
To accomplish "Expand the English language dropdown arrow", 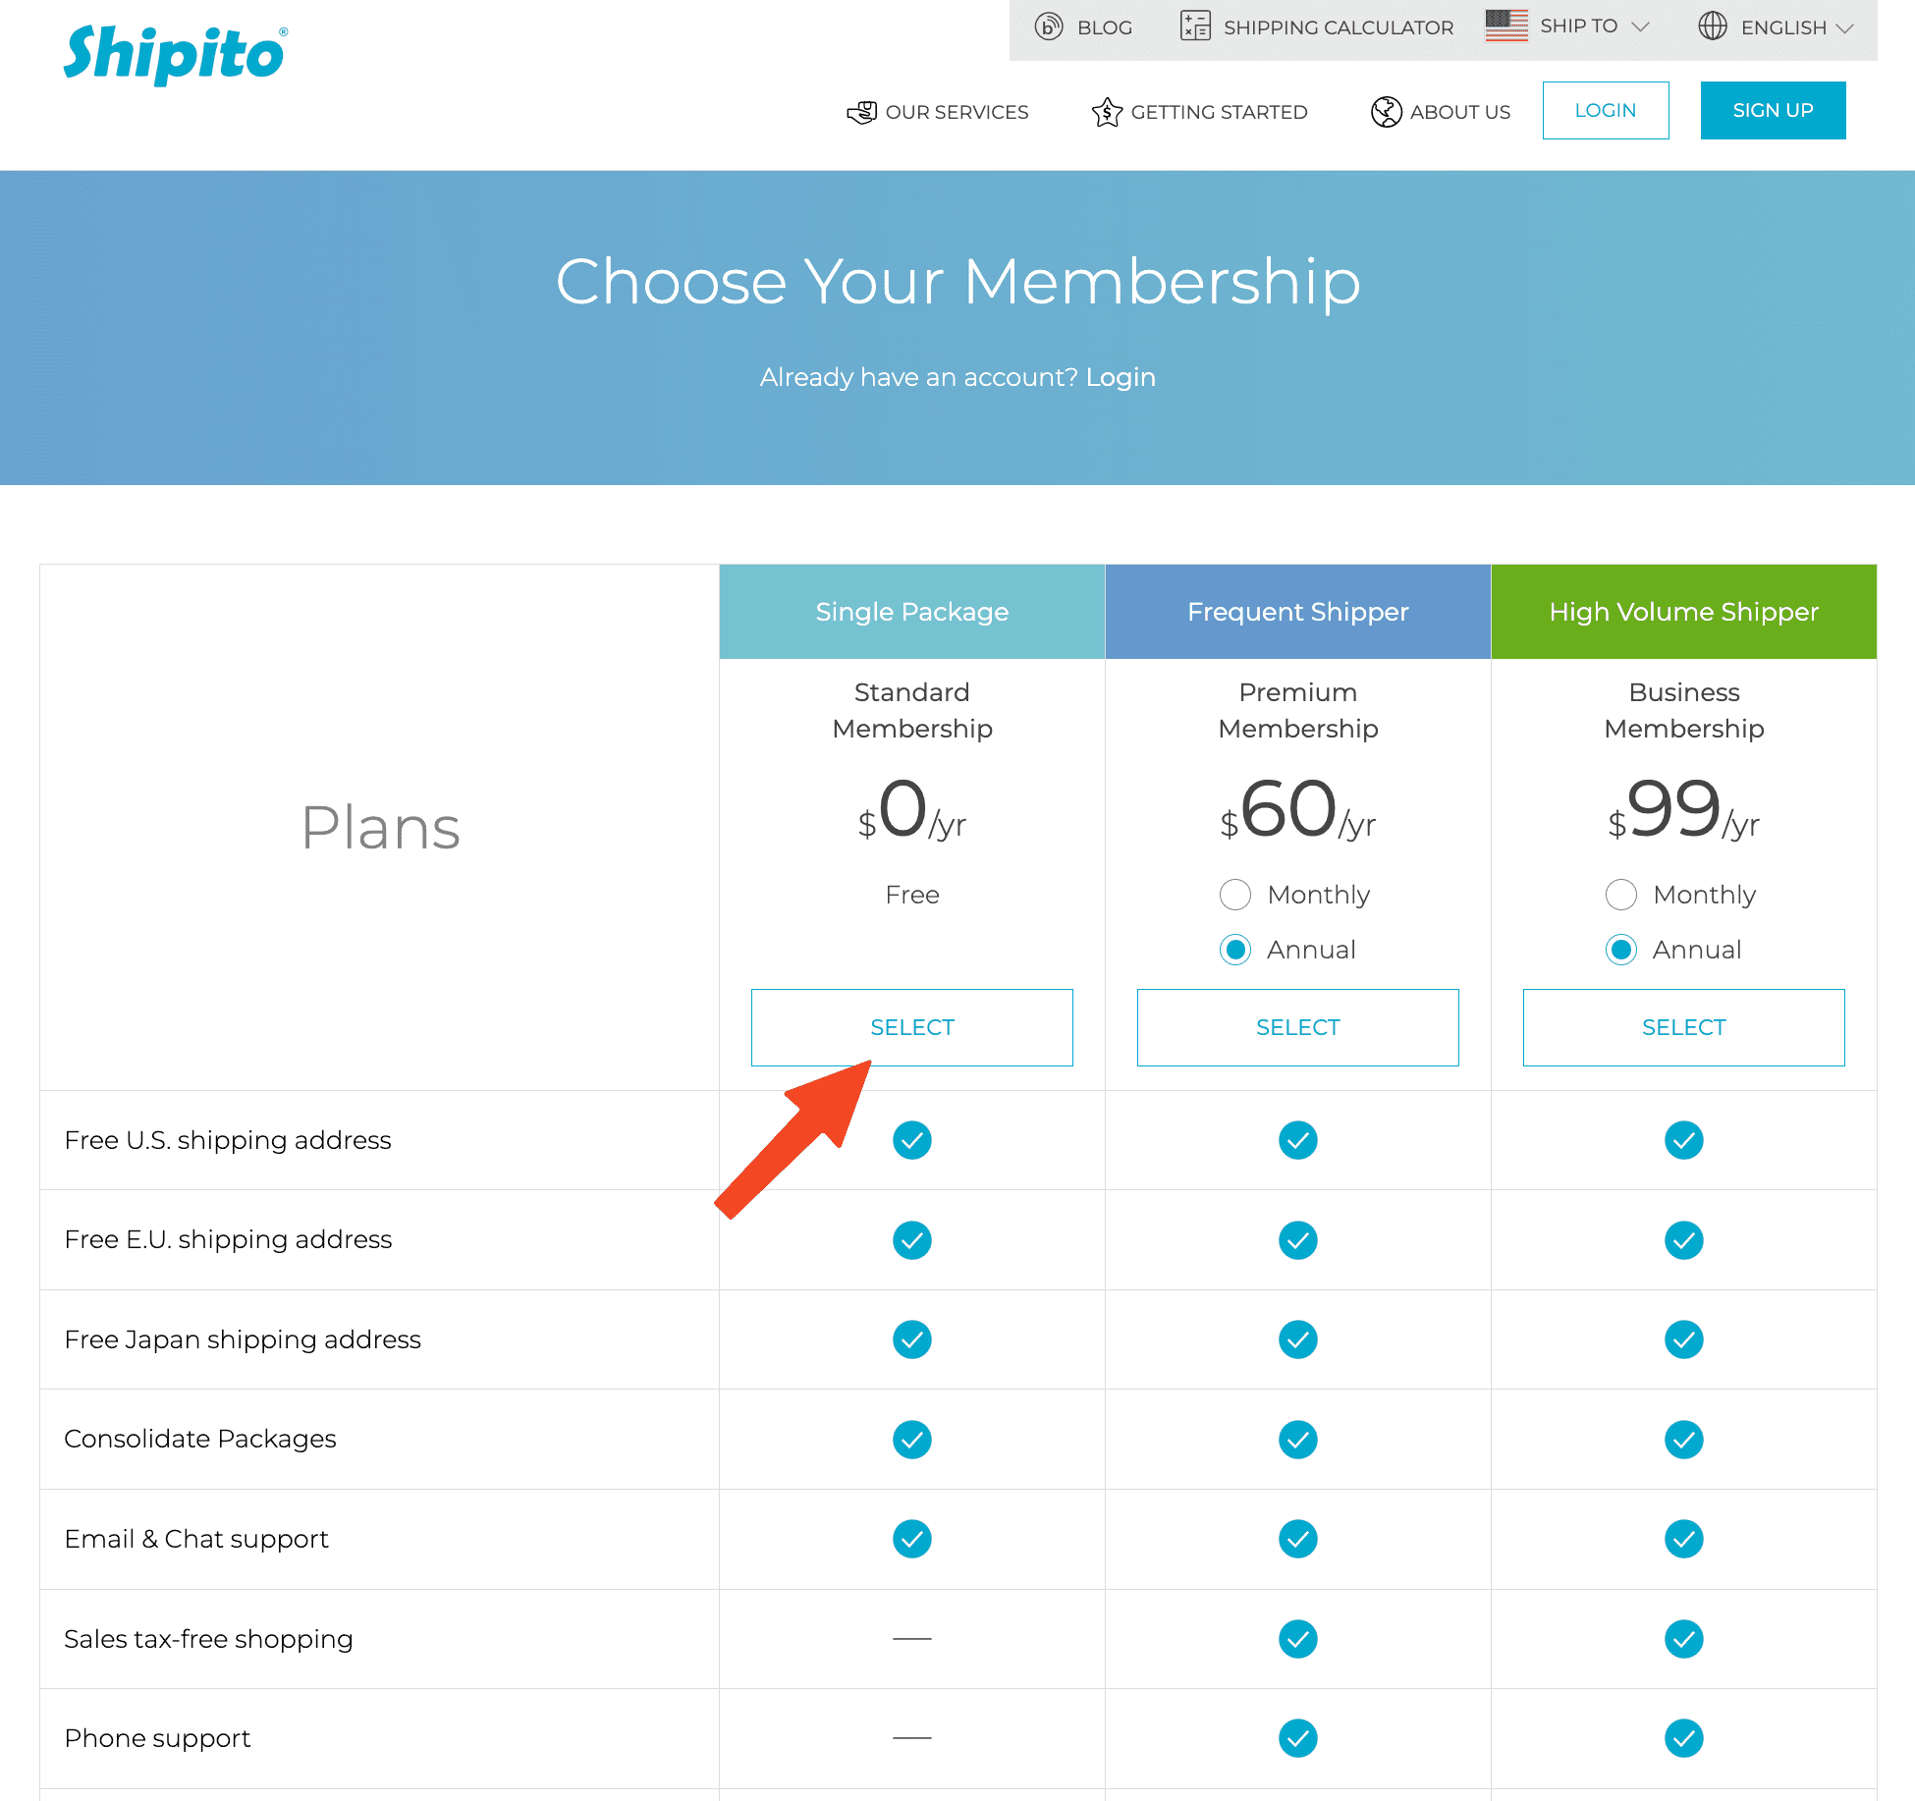I will tap(1845, 27).
